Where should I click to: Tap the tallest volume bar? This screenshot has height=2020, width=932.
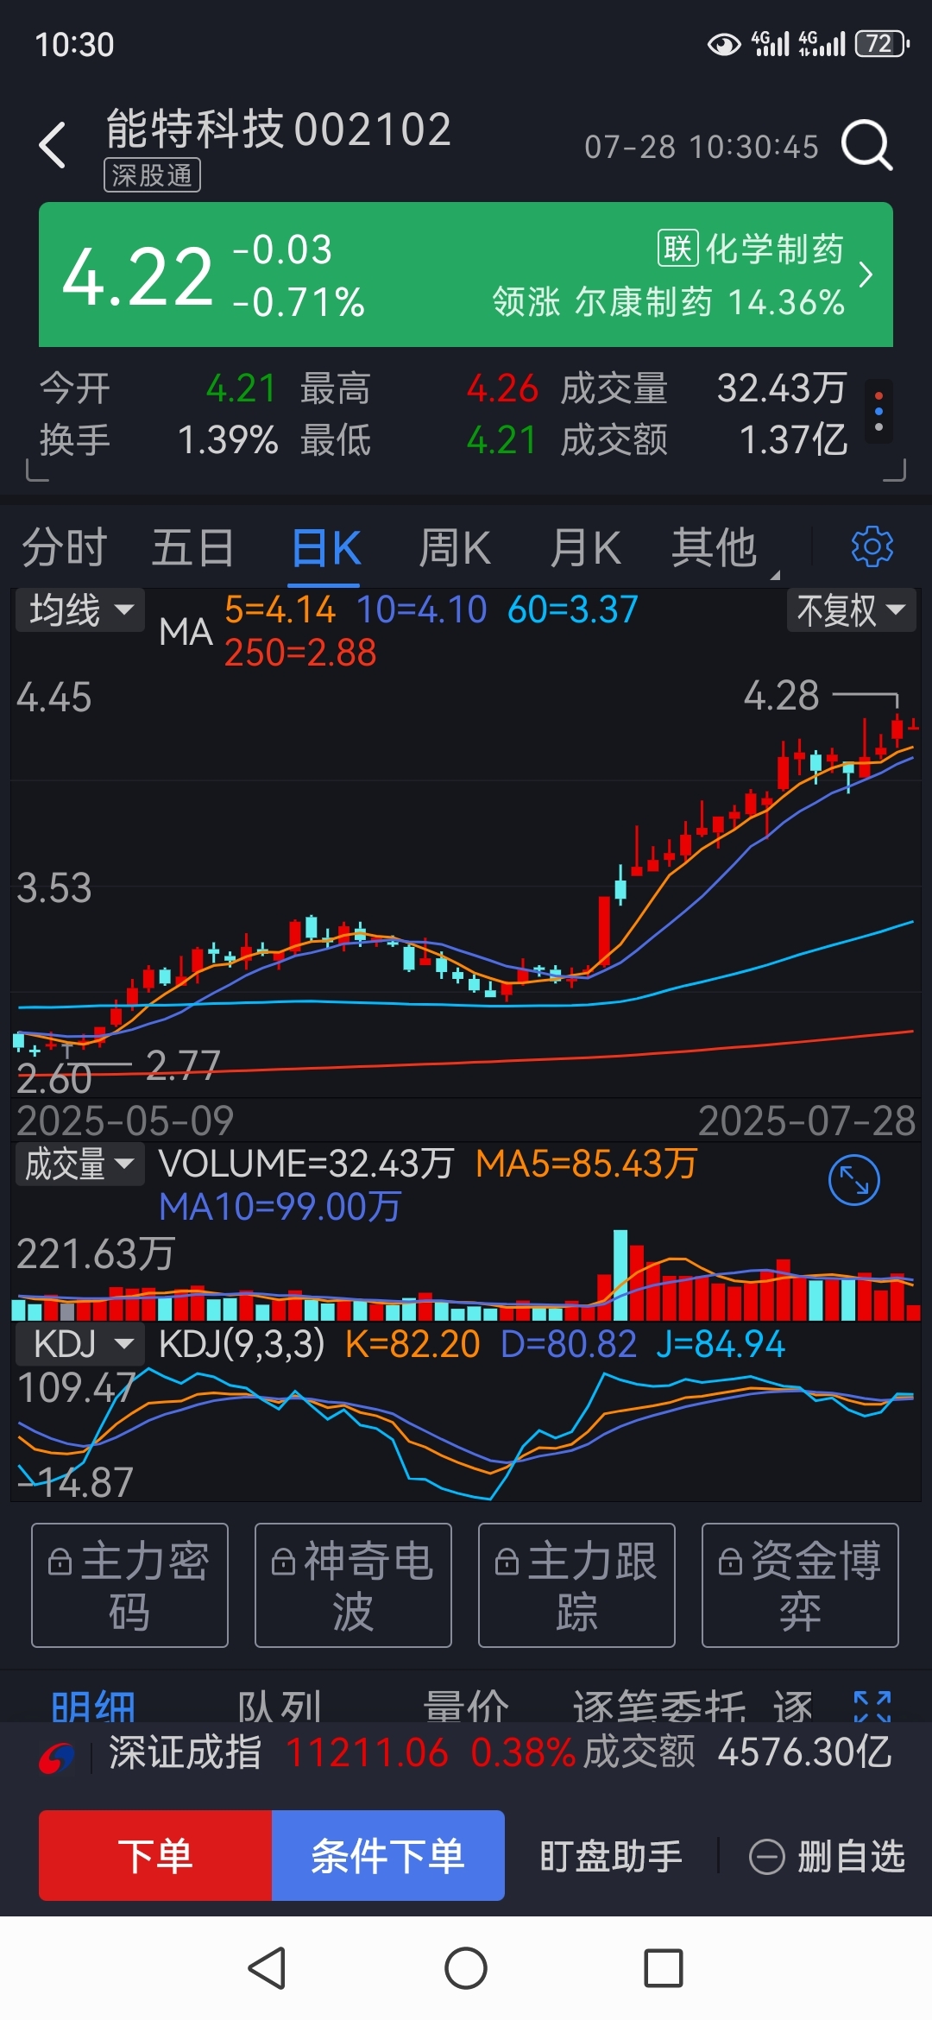(620, 1275)
